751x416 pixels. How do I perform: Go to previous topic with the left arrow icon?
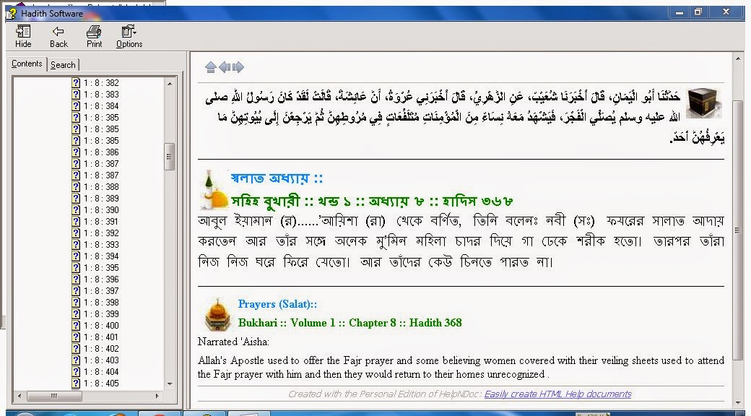coord(225,66)
